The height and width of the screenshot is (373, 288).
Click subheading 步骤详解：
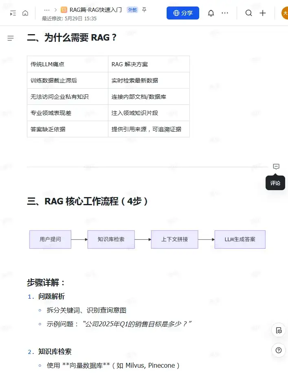pos(46,283)
